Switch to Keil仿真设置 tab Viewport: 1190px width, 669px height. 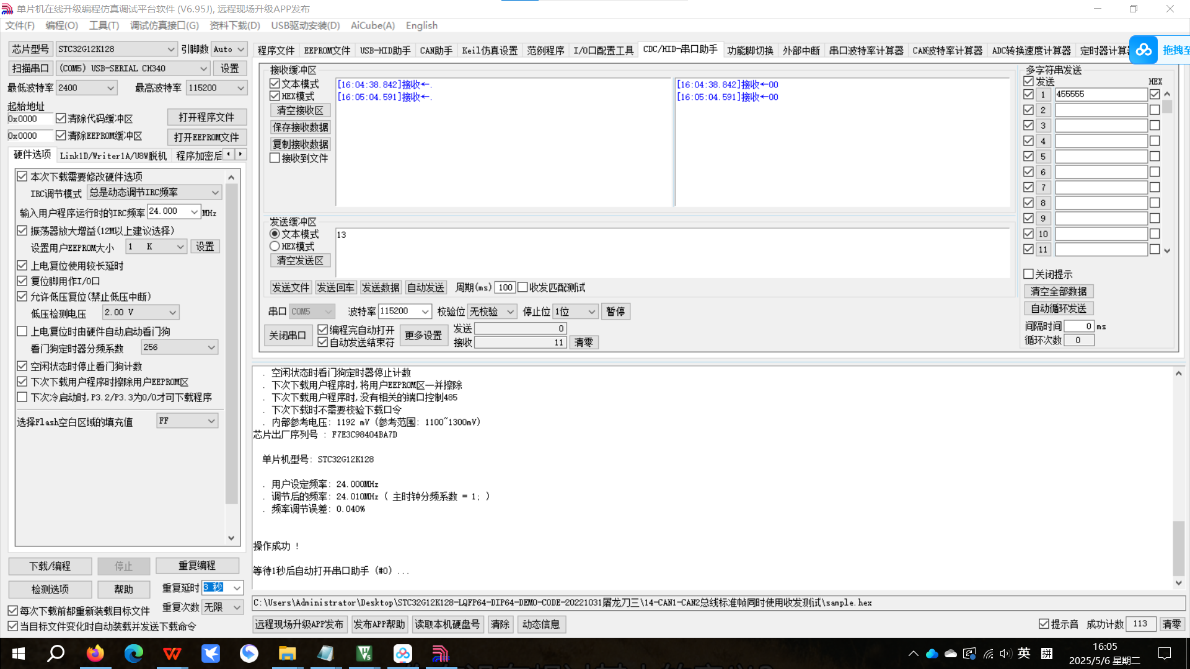(x=489, y=50)
